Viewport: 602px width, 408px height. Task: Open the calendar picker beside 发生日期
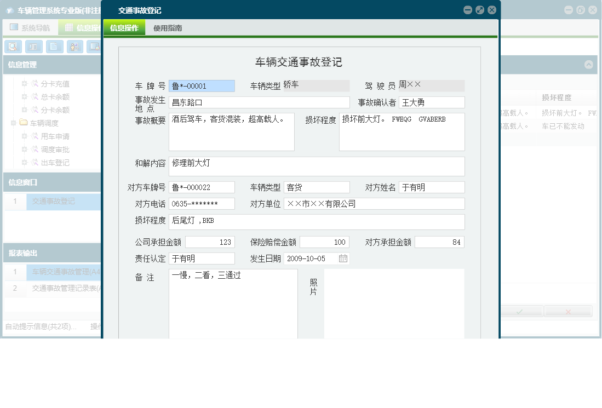pos(343,258)
